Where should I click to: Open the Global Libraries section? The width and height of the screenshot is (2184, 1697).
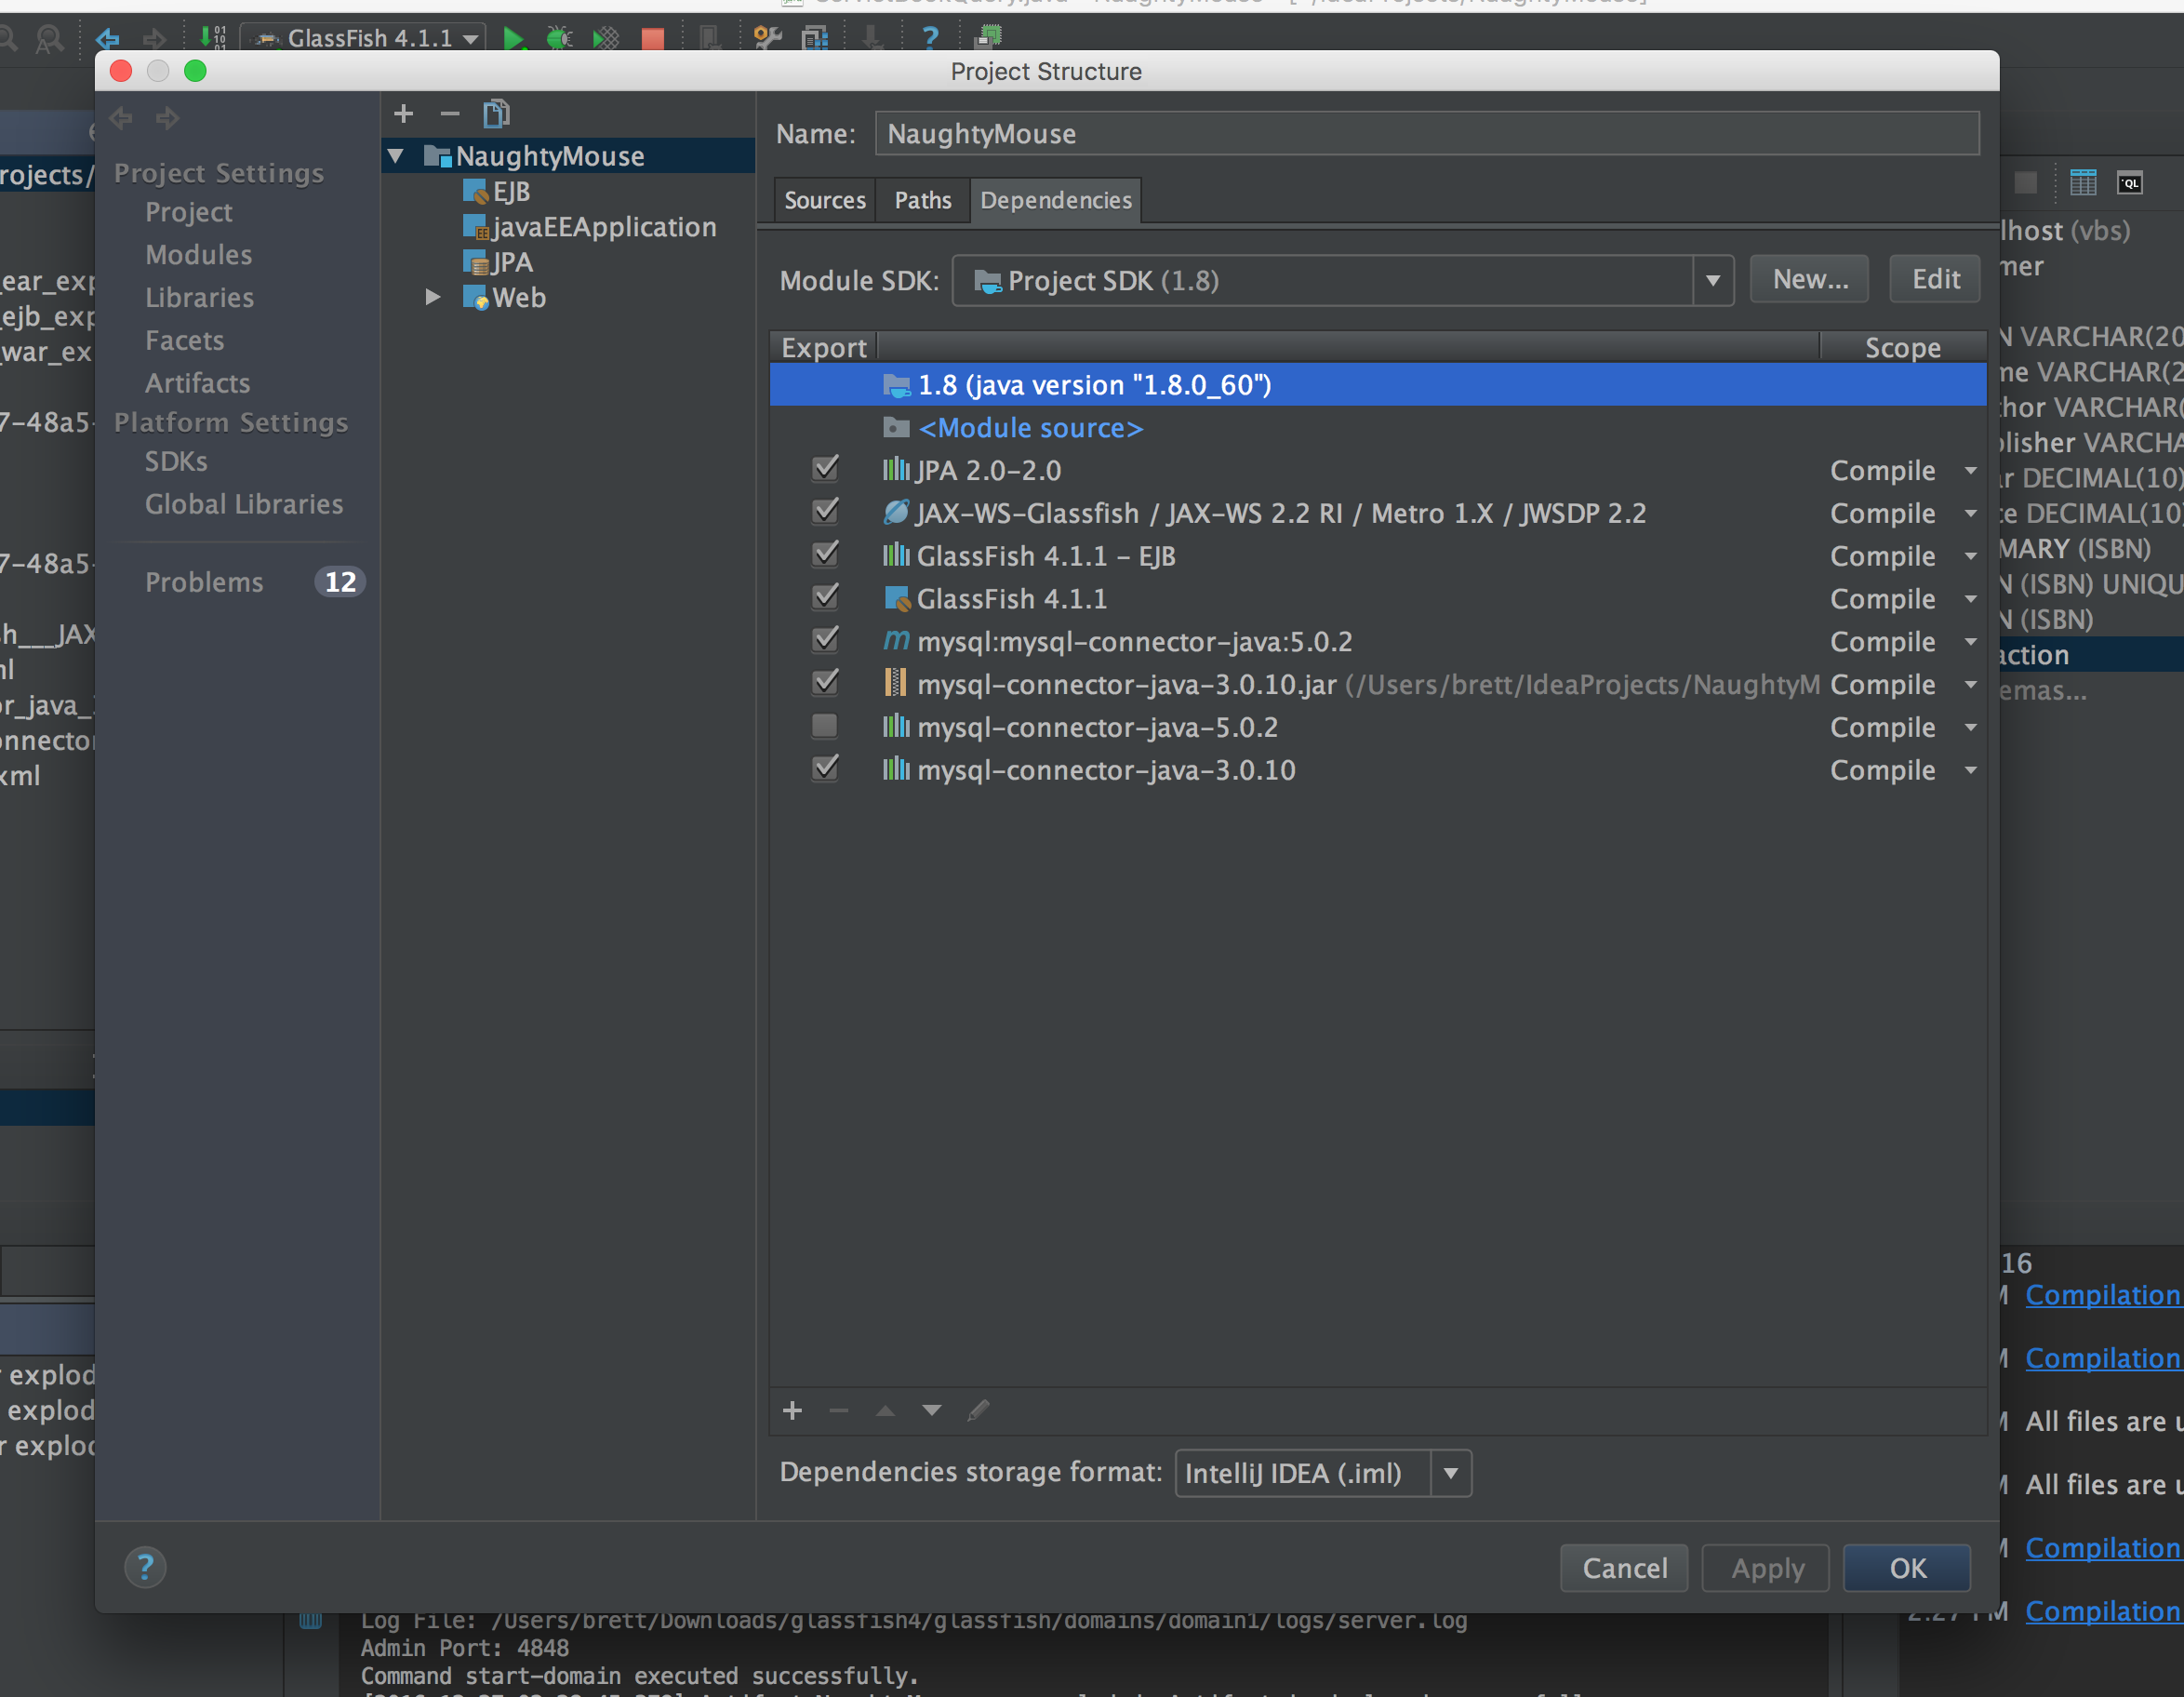coord(244,505)
